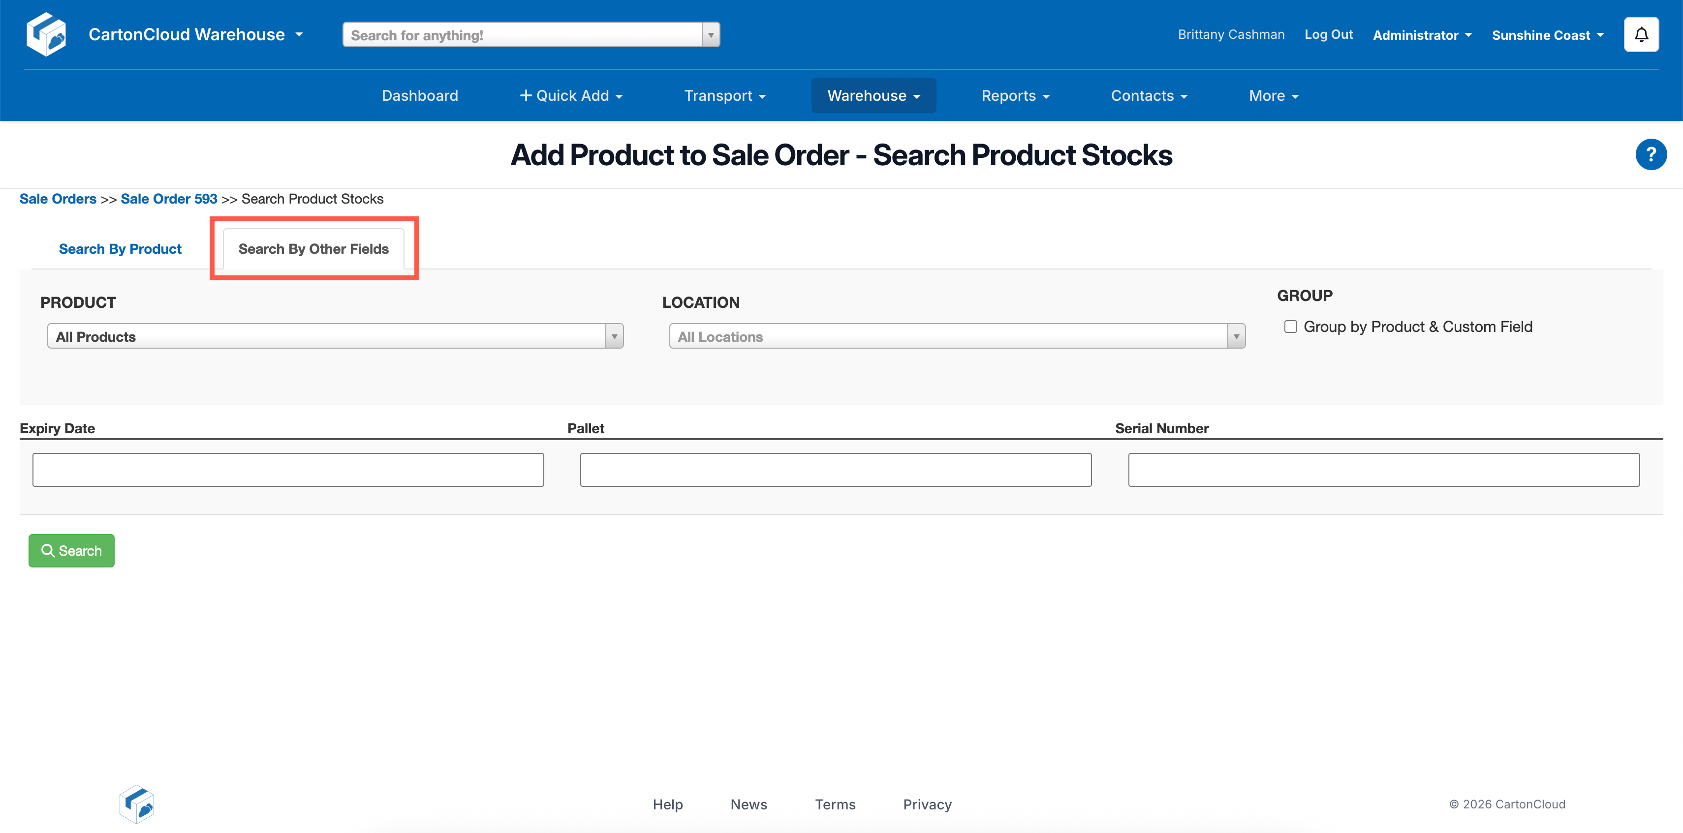Click the arrow on the global search box
Viewport: 1683px width, 833px height.
[x=710, y=35]
